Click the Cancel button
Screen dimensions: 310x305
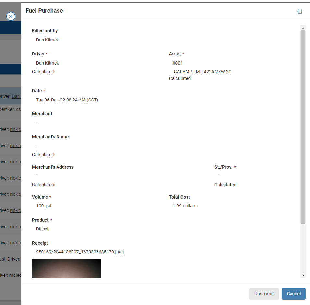coord(293,294)
